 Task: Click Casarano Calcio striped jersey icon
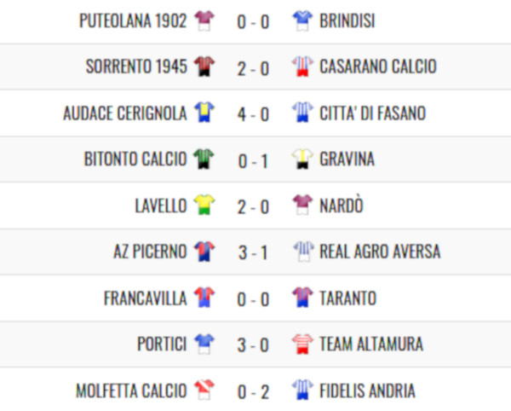pos(302,67)
